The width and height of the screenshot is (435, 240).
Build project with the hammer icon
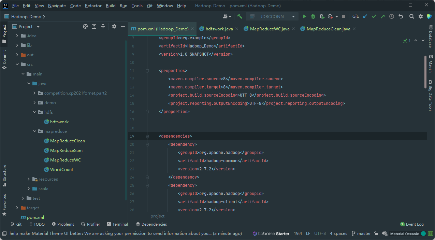coord(240,16)
